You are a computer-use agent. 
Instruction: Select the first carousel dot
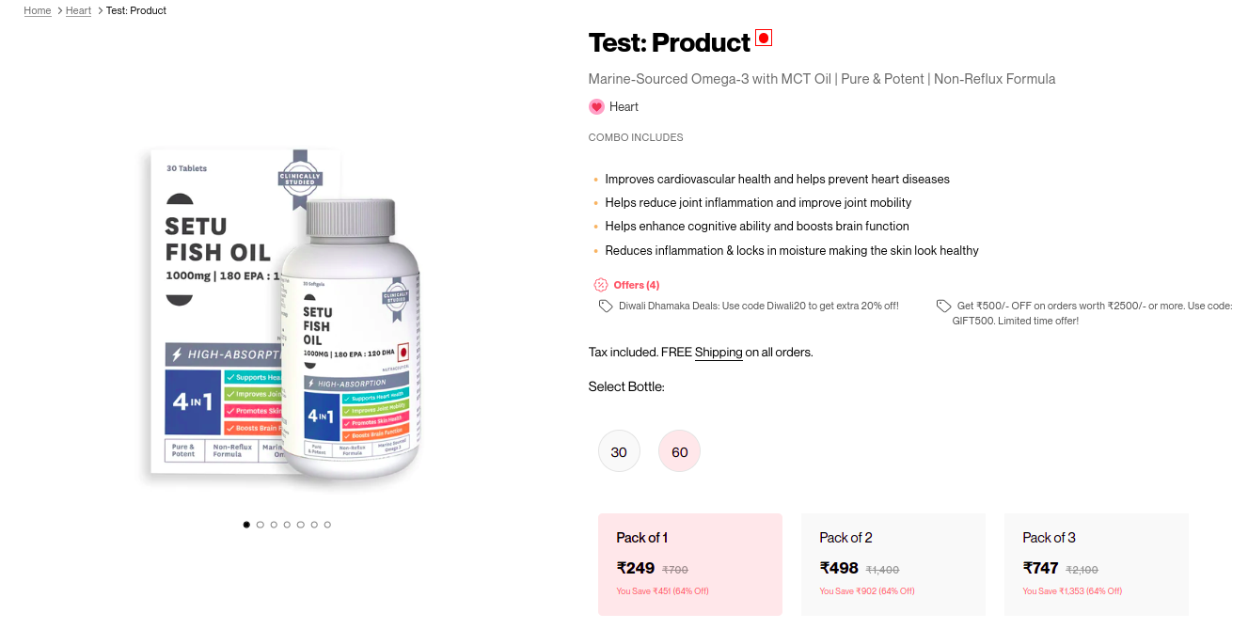(x=246, y=525)
